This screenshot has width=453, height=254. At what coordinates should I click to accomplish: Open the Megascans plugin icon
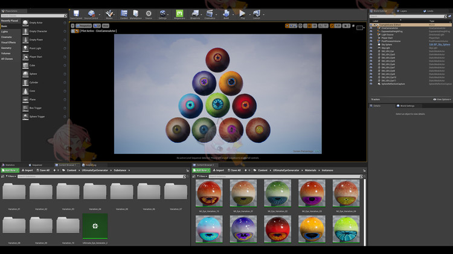pos(179,14)
